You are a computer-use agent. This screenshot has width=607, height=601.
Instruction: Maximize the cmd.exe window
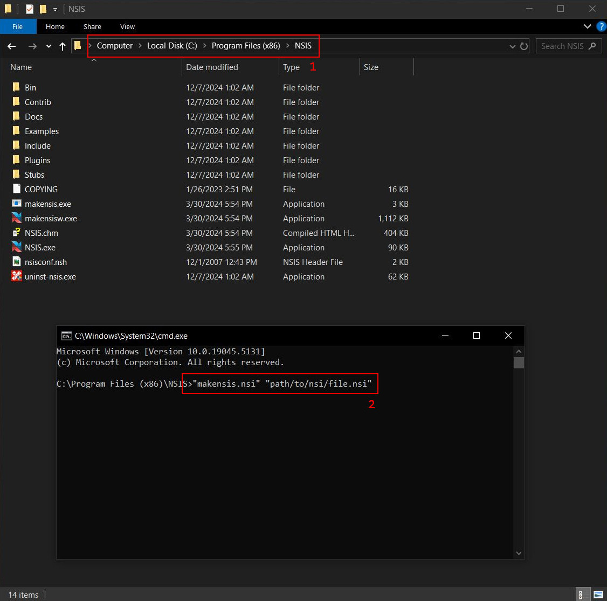tap(477, 336)
